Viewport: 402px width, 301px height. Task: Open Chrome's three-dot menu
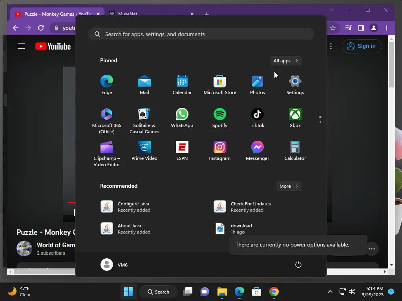386,28
